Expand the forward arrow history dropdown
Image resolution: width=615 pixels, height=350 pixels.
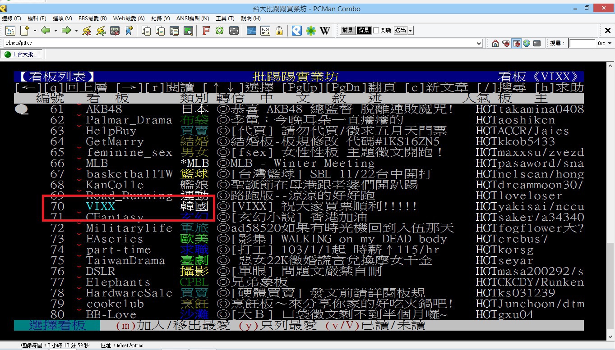click(76, 31)
